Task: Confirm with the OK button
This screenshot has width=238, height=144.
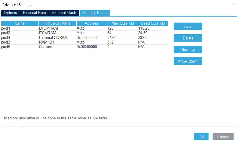Action: click(x=201, y=136)
